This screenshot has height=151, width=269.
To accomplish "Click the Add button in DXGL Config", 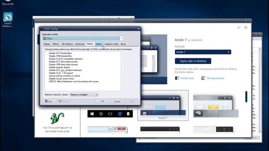I will click(49, 102).
